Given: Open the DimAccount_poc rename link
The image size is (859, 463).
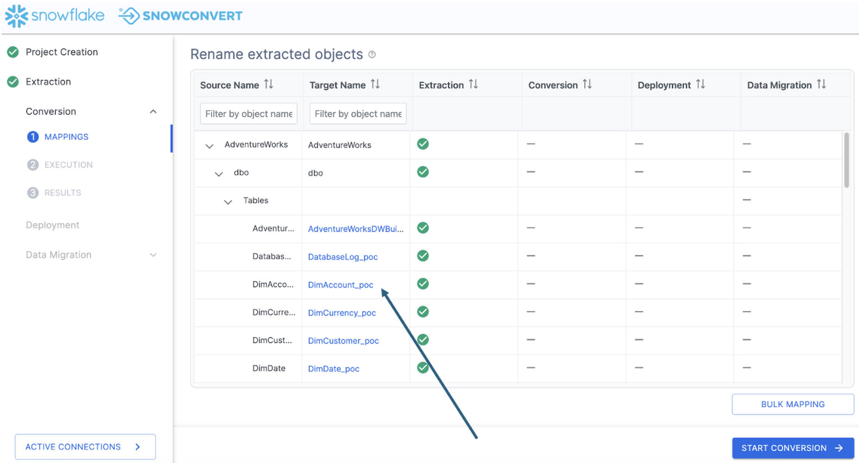Looking at the screenshot, I should 340,285.
